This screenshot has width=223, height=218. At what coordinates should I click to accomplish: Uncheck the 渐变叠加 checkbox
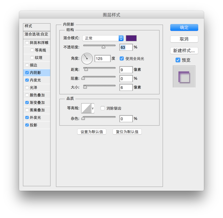click(27, 103)
